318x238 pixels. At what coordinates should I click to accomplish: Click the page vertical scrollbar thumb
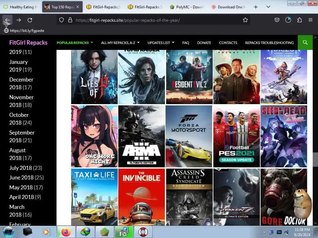(x=316, y=159)
